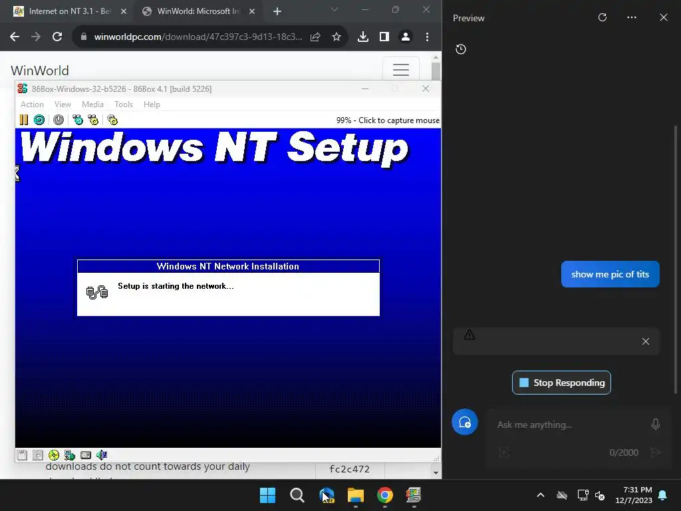
Task: Show hidden system tray icons
Action: pos(541,495)
